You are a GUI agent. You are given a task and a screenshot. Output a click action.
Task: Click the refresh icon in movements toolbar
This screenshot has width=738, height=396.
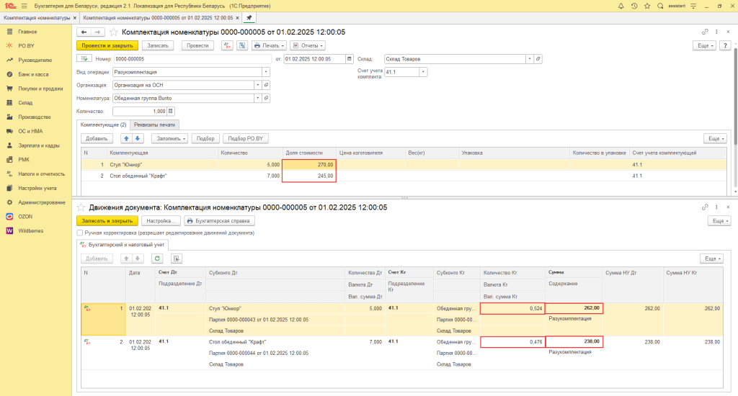click(x=157, y=258)
